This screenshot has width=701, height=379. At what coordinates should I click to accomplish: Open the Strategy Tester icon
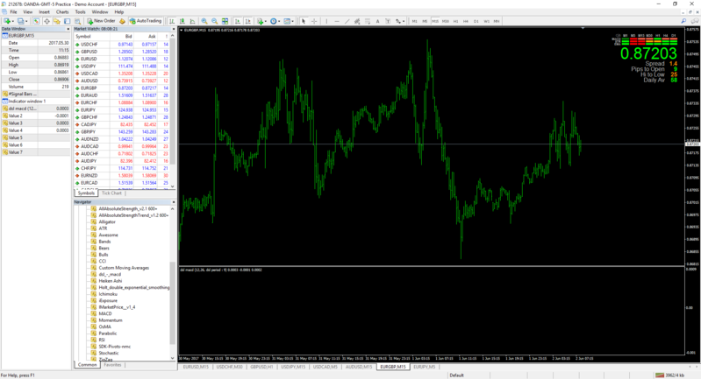click(78, 21)
